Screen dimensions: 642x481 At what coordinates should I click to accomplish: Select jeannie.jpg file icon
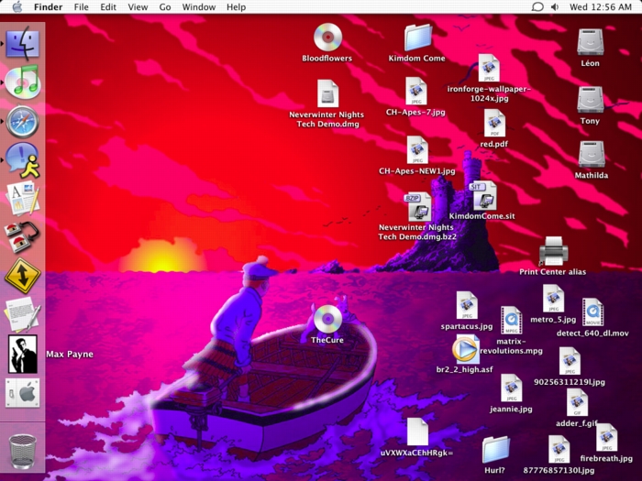point(511,388)
